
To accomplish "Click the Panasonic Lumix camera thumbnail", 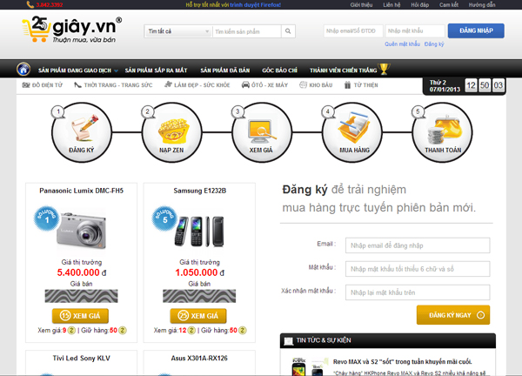I will 82,231.
